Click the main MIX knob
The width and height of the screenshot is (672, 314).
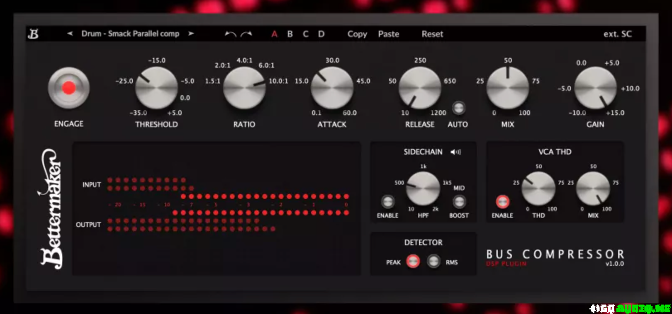[508, 88]
